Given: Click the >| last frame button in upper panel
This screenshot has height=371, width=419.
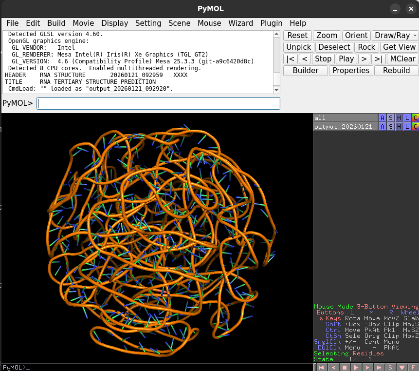Looking at the screenshot, I should (379, 59).
